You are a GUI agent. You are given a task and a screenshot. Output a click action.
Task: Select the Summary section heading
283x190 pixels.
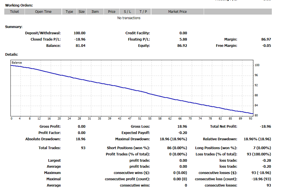pyautogui.click(x=14, y=27)
